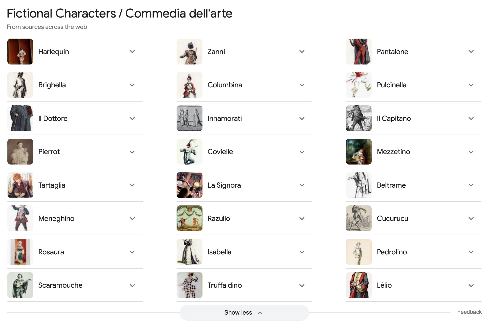The width and height of the screenshot is (501, 326).
Task: Expand the Isabella chevron arrow
Action: point(302,252)
